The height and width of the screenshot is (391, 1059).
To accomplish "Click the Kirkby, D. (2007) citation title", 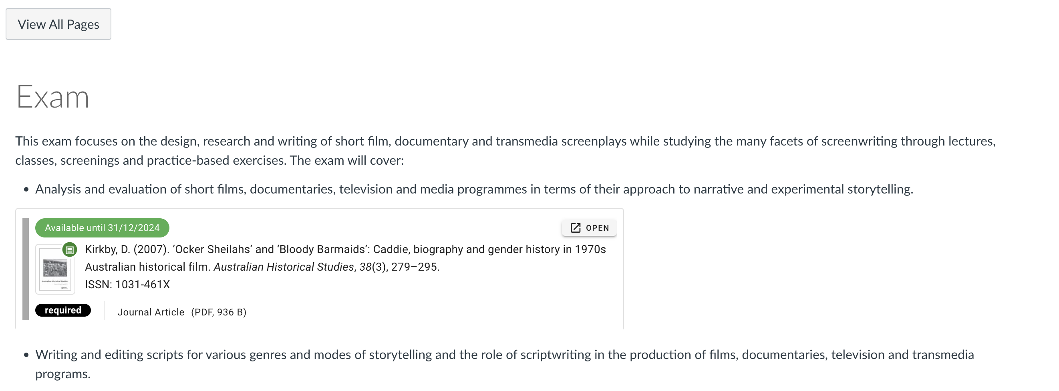I will 345,249.
